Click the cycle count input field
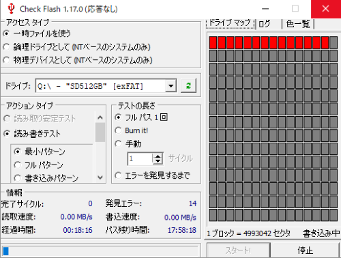 click(x=140, y=158)
